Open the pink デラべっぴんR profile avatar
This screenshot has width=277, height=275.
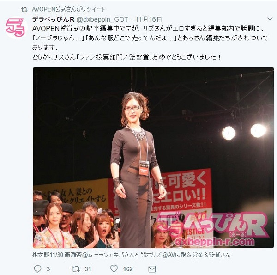click(16, 28)
